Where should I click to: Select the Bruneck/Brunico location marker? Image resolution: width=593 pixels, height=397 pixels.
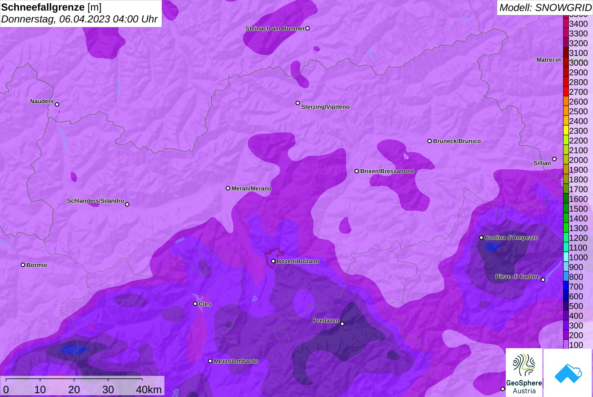[x=430, y=141]
